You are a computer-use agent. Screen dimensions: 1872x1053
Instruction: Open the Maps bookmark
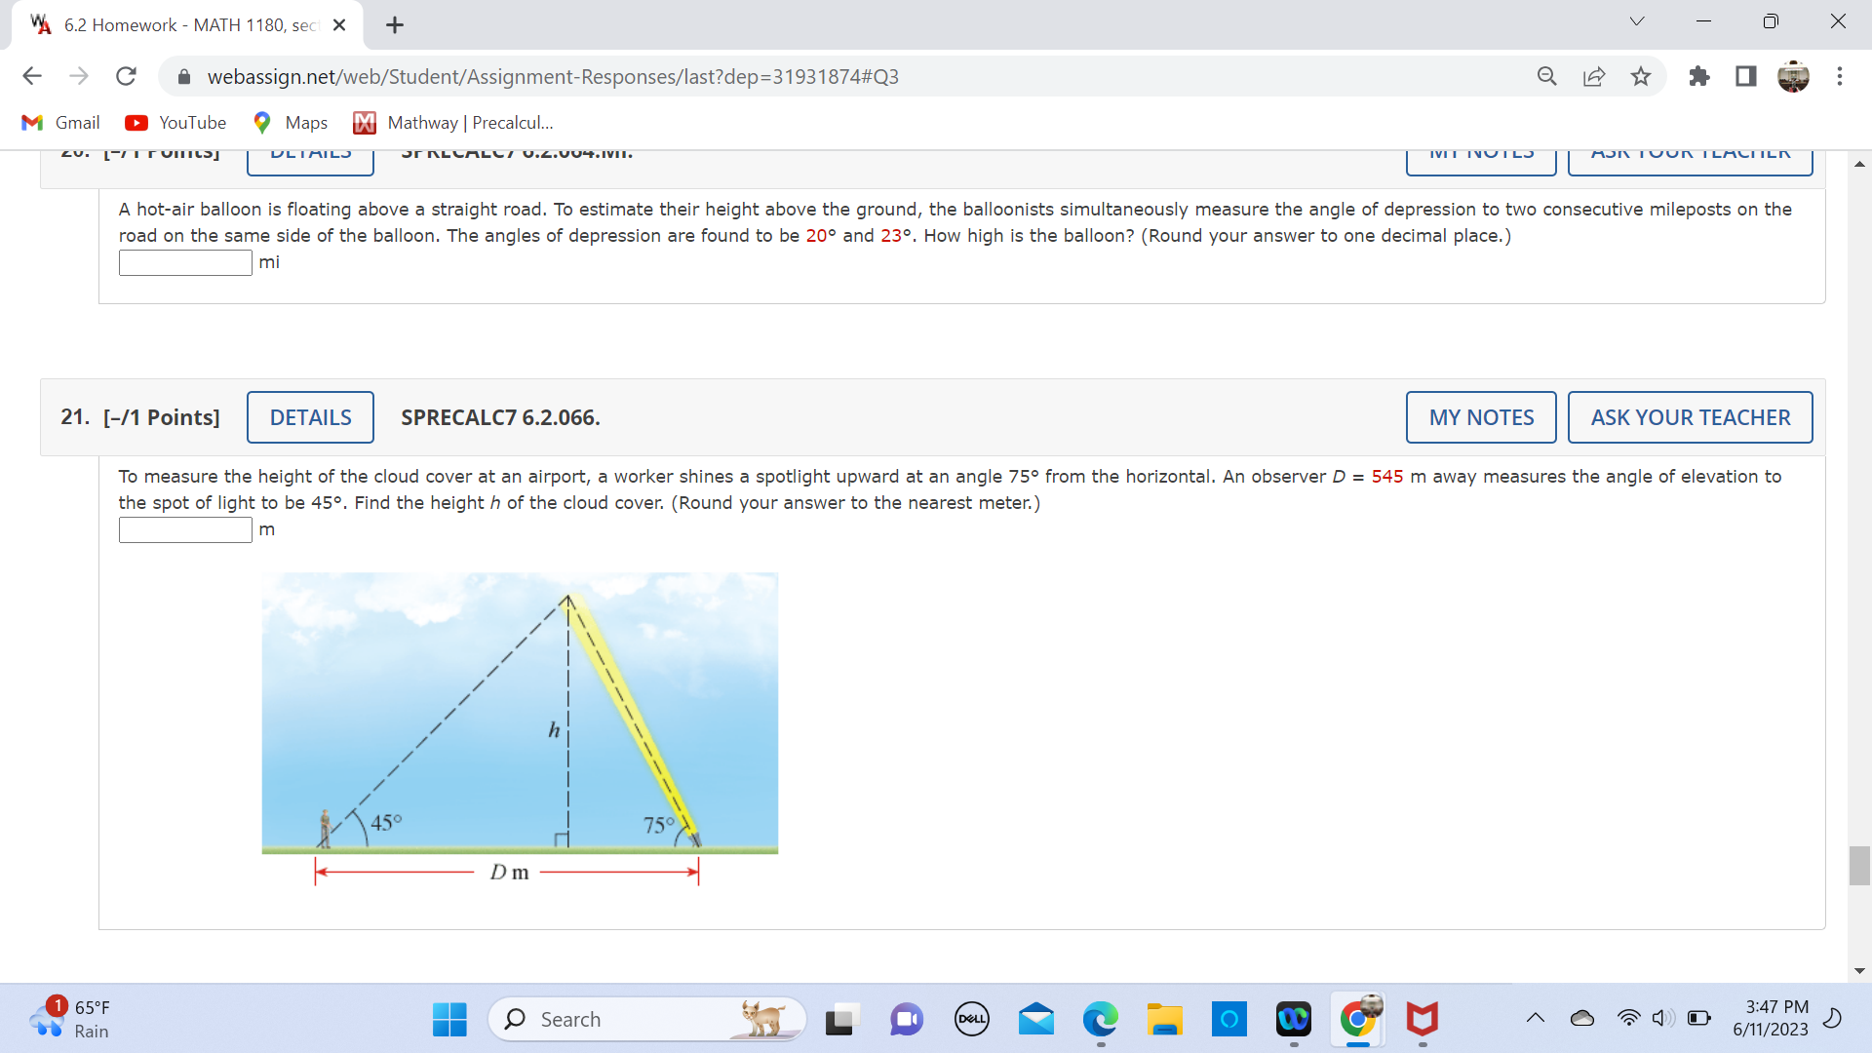click(x=289, y=122)
